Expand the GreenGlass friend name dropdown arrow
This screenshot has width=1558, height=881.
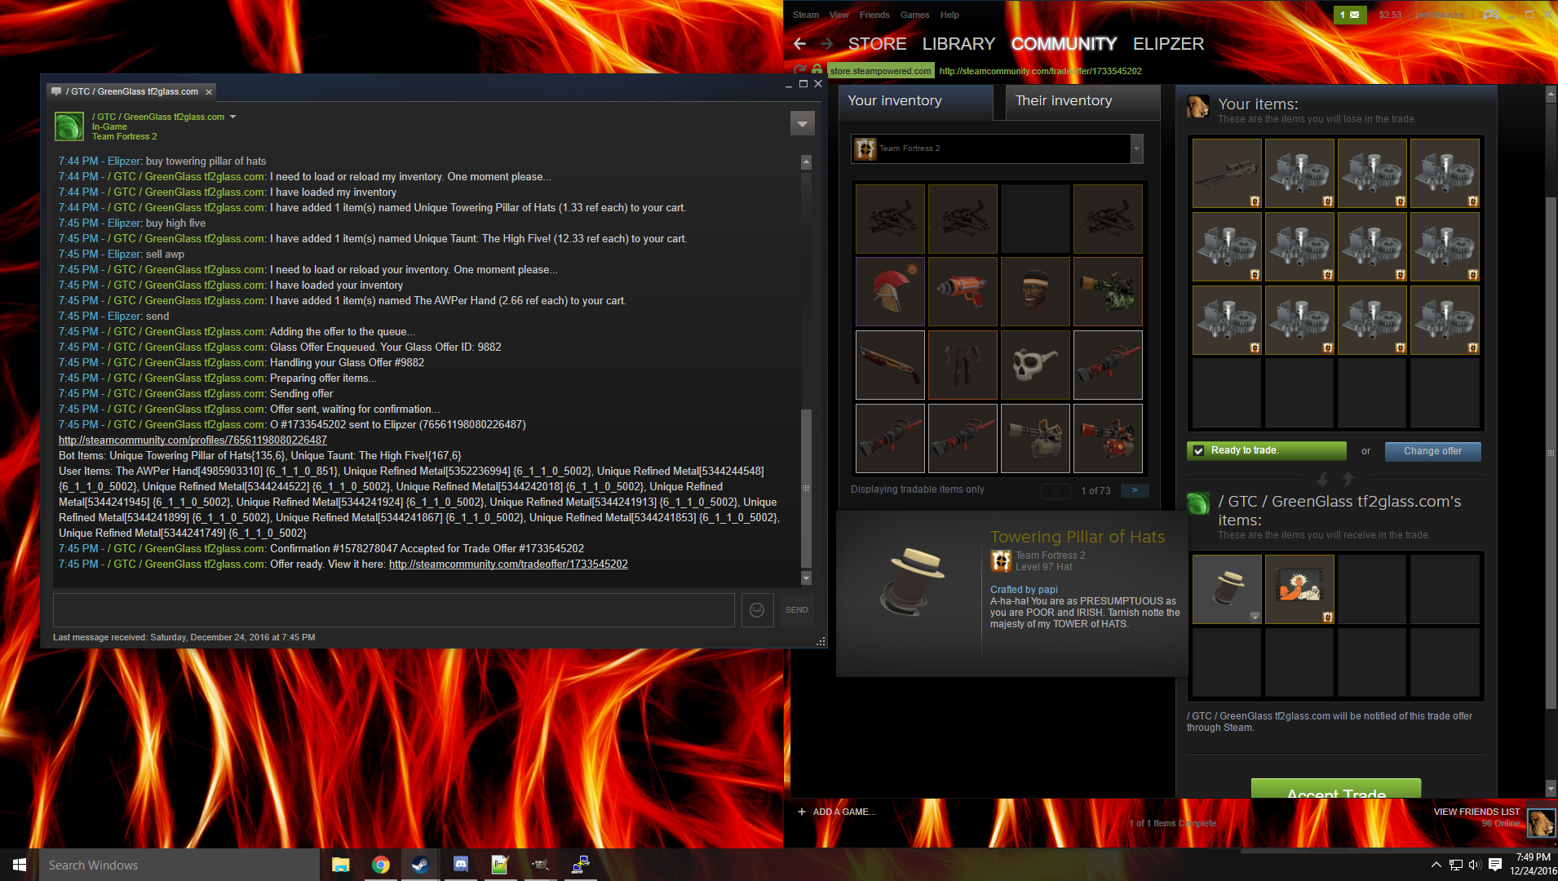[x=233, y=117]
